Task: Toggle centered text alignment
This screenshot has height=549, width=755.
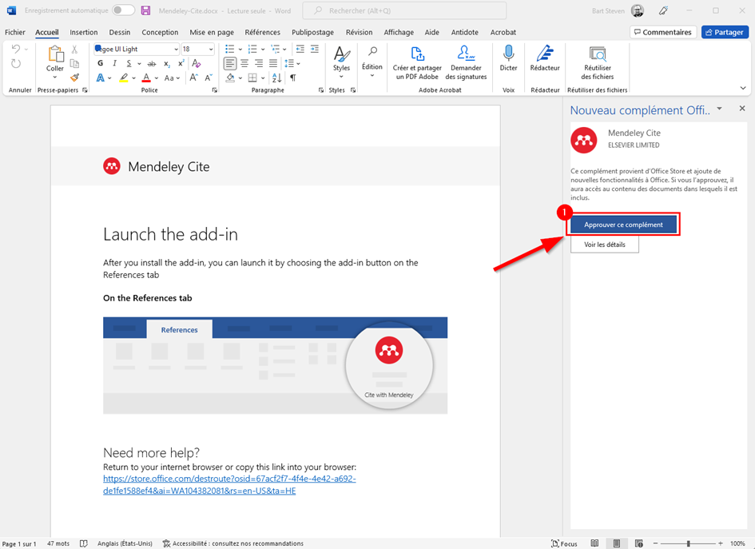Action: 244,64
